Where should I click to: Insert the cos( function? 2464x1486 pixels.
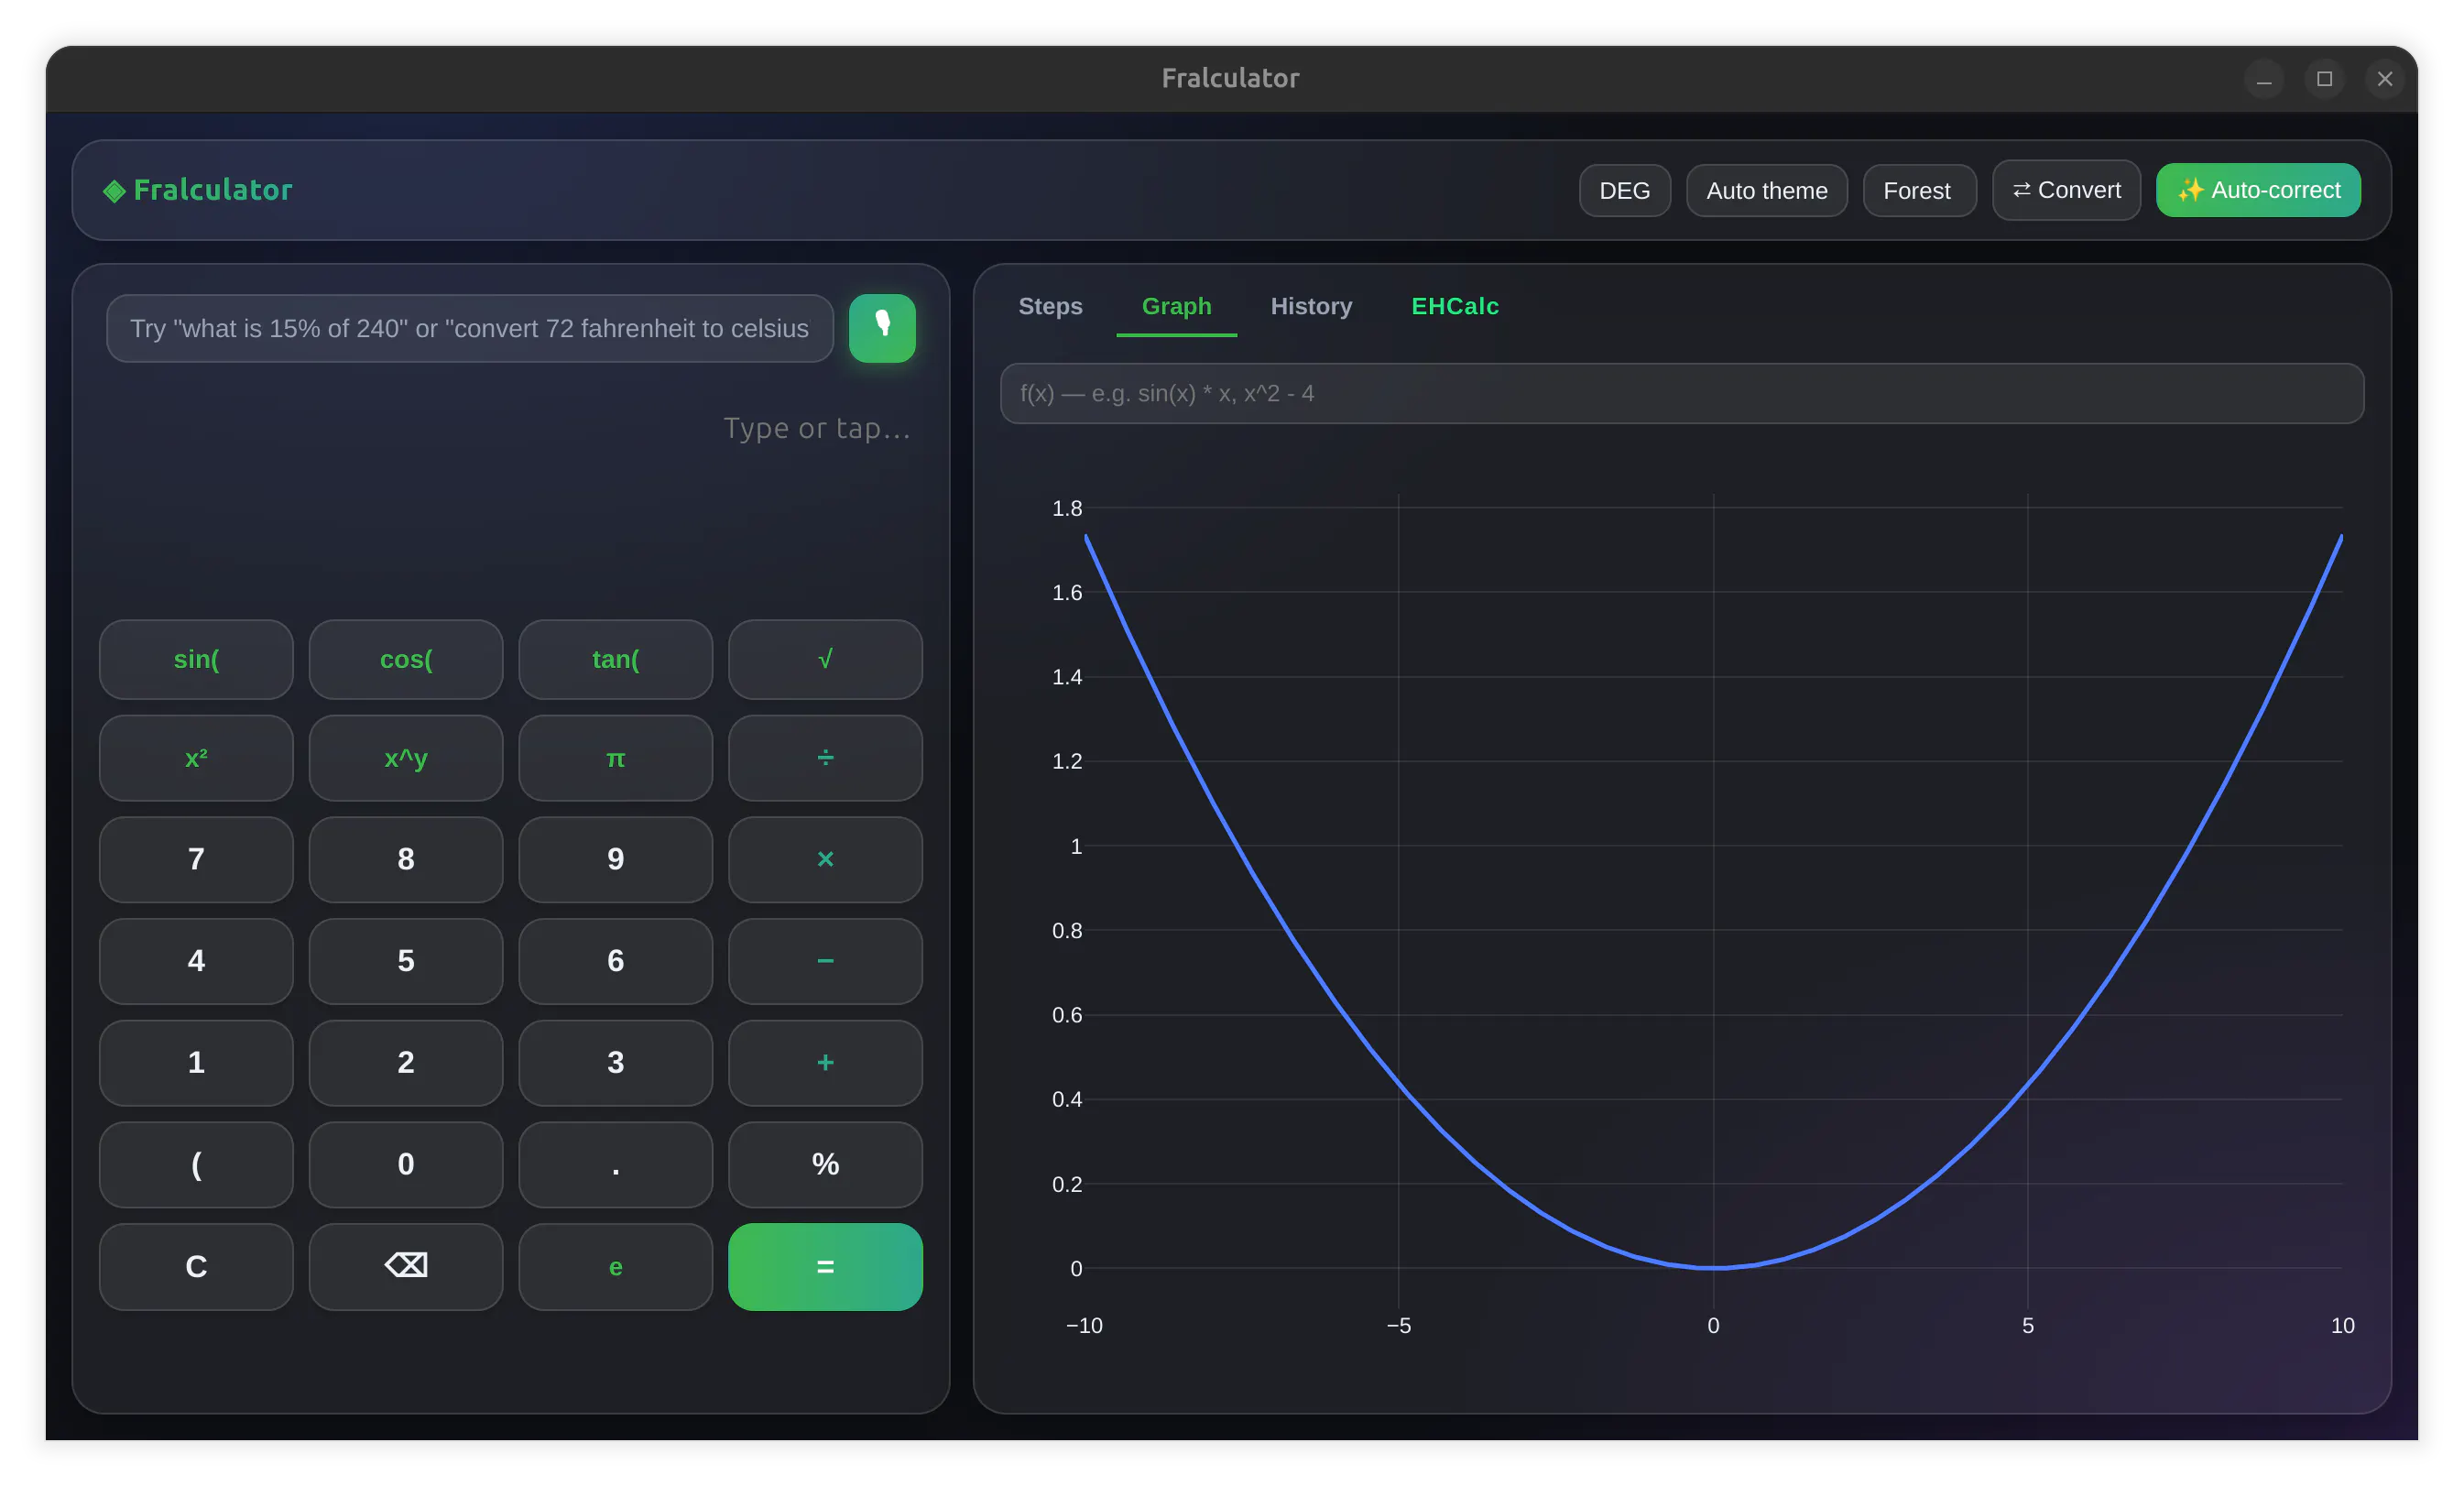pyautogui.click(x=406, y=659)
